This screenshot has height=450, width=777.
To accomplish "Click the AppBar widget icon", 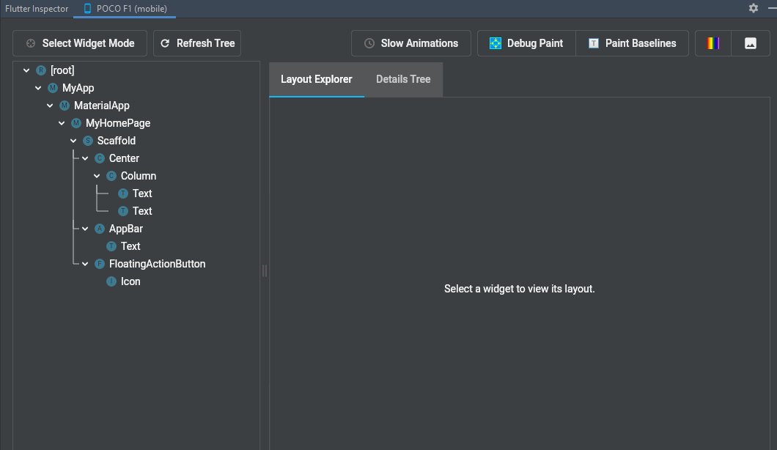I will [100, 229].
